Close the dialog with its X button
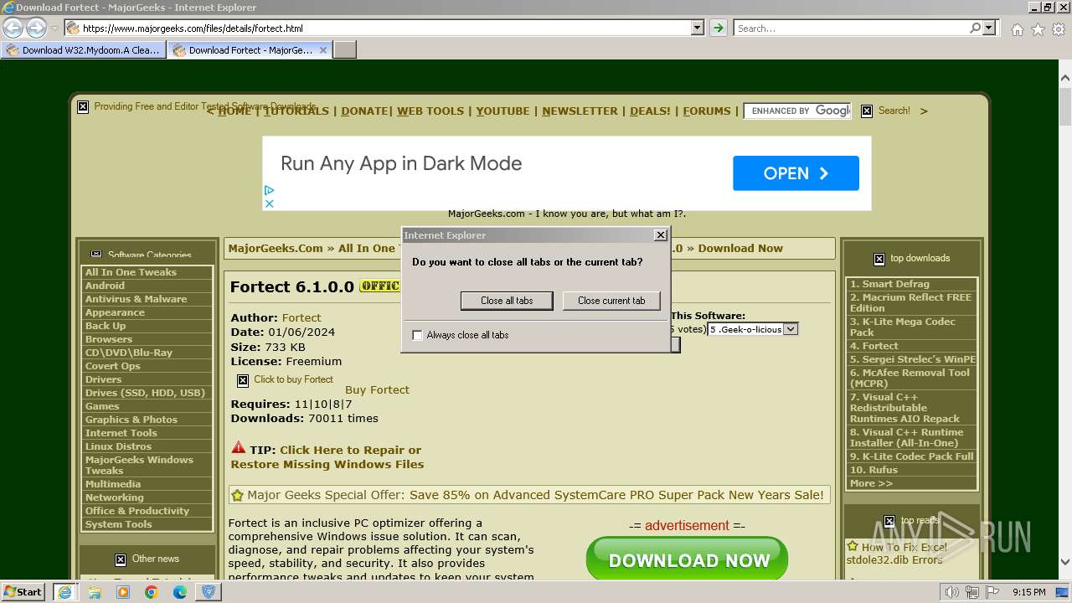Image resolution: width=1072 pixels, height=603 pixels. 660,235
